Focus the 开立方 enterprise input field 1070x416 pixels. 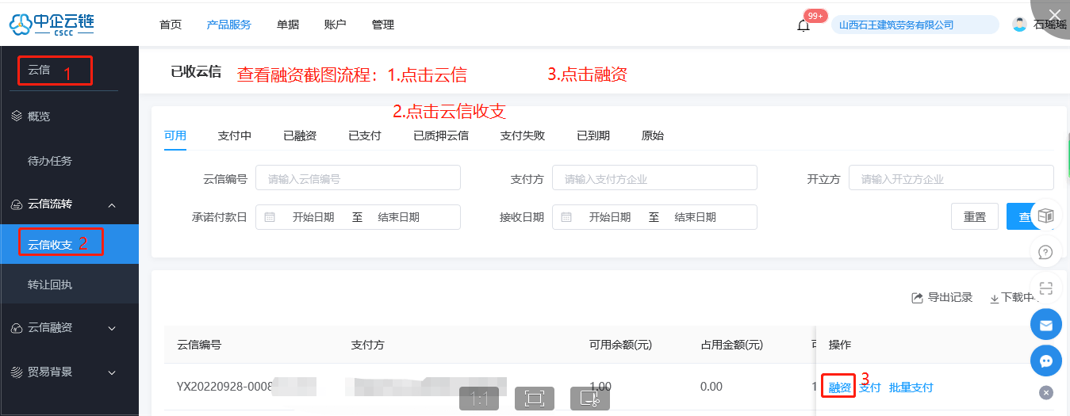[x=951, y=179]
